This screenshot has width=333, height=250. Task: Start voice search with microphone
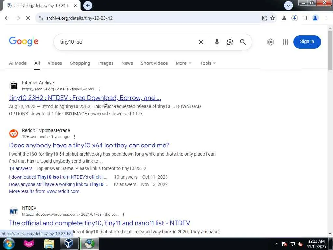217,42
